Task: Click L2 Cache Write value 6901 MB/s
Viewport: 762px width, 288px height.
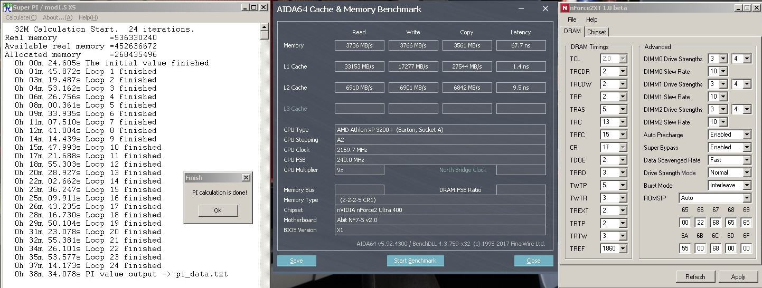Action: coord(413,88)
